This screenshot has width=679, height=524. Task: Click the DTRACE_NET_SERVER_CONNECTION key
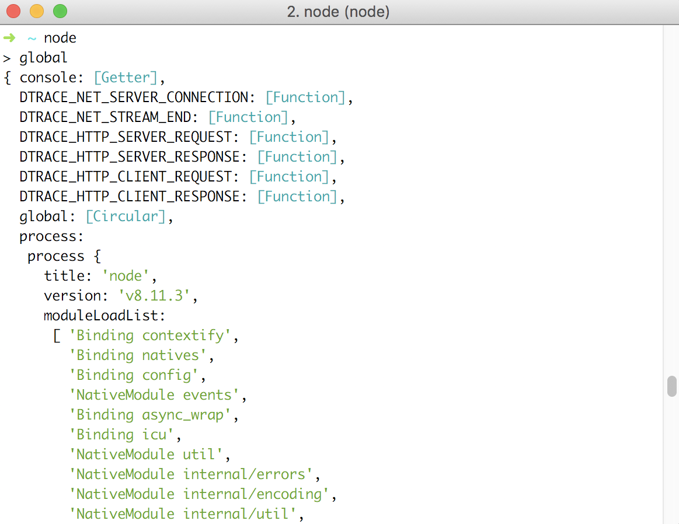[x=134, y=97]
